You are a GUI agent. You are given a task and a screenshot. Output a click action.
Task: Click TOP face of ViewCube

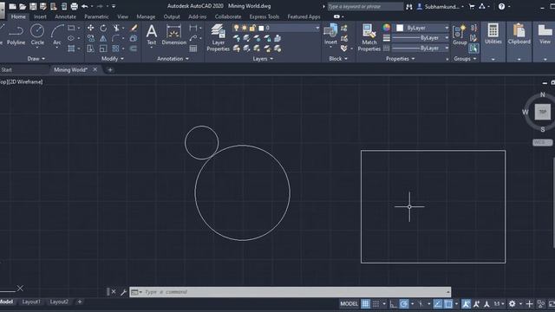[543, 112]
